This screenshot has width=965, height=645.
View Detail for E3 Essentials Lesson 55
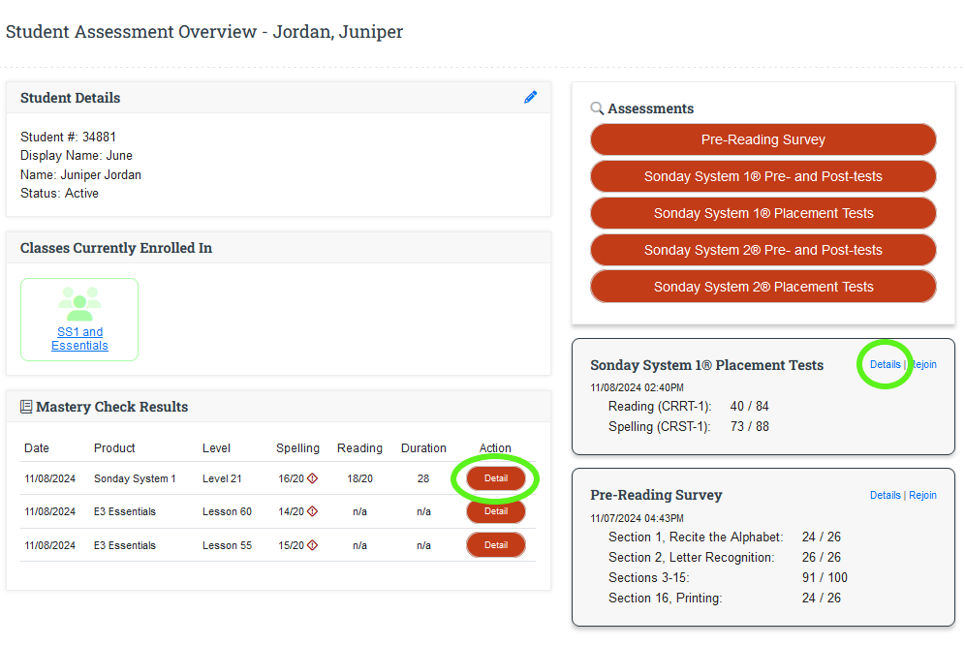coord(495,545)
